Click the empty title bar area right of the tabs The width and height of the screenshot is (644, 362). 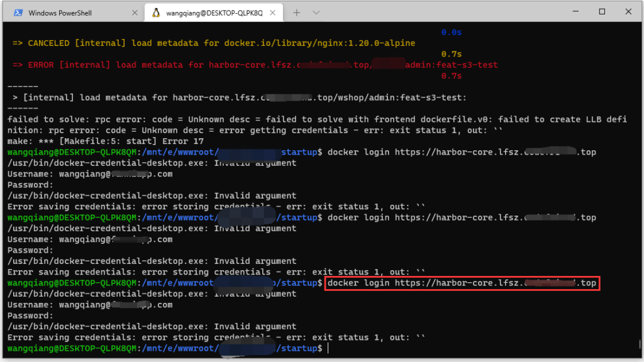[440, 13]
